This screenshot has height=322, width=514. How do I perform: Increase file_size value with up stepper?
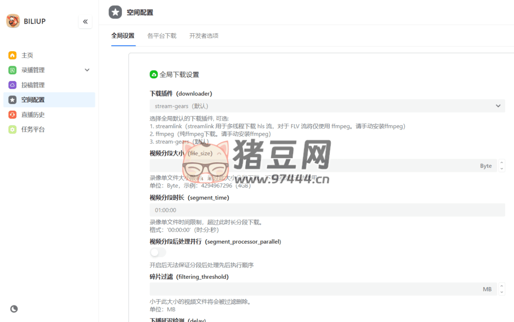[x=501, y=163]
